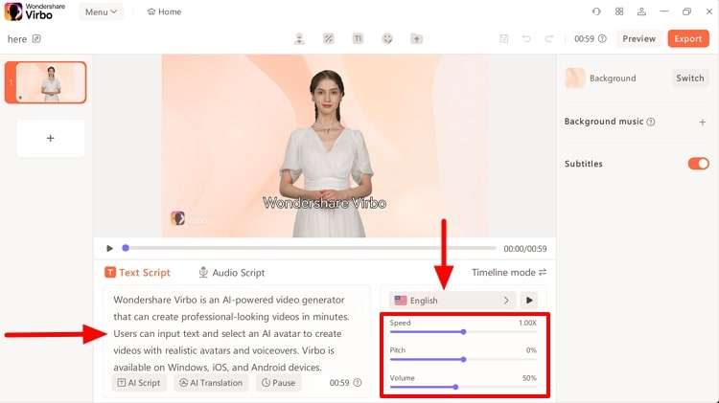The width and height of the screenshot is (719, 403).
Task: Click the 1.00X speed value
Action: click(x=527, y=323)
